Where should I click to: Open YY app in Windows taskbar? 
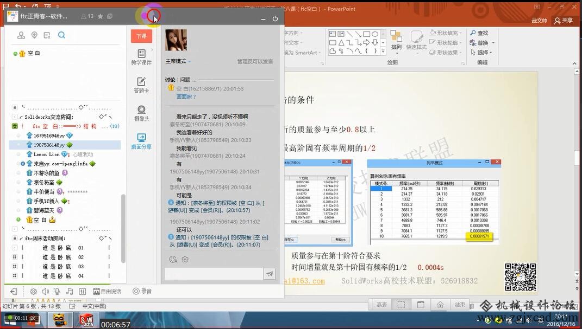click(60, 320)
